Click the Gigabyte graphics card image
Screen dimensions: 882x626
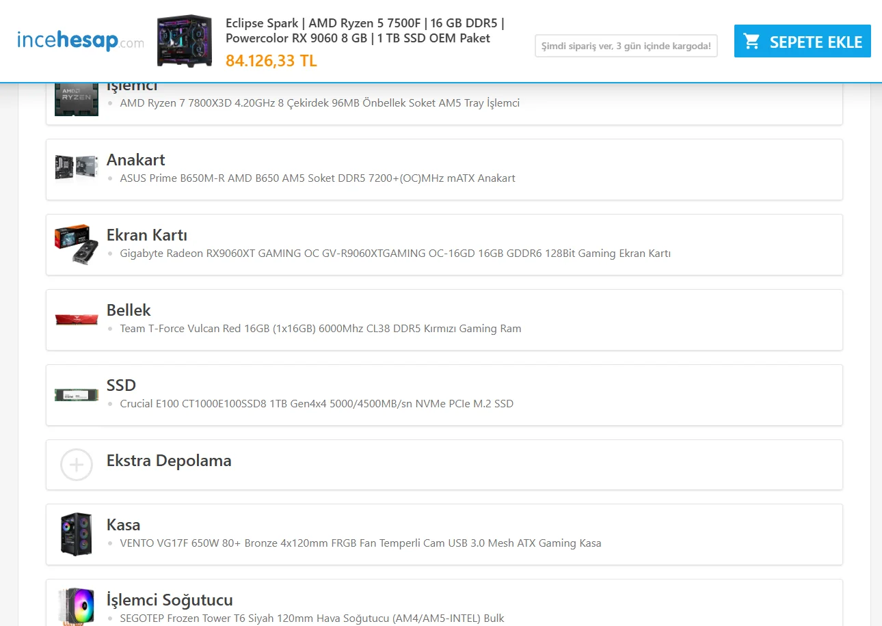point(77,244)
